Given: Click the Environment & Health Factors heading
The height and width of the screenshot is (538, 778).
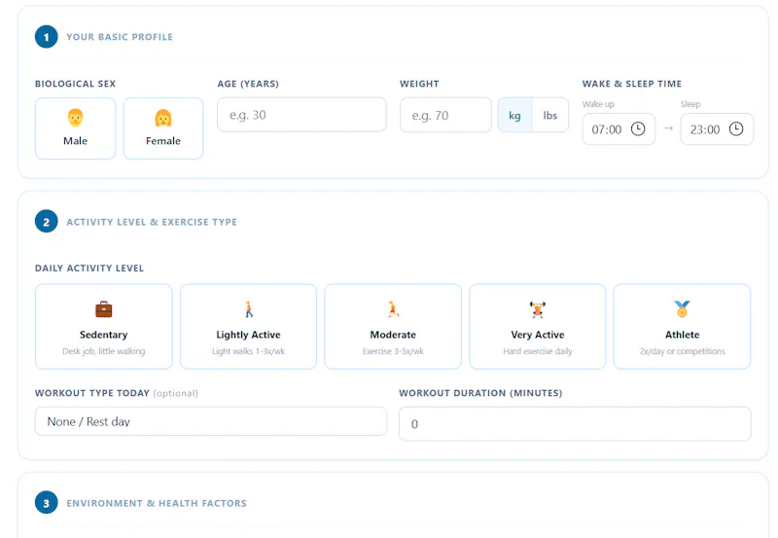Looking at the screenshot, I should coord(157,503).
